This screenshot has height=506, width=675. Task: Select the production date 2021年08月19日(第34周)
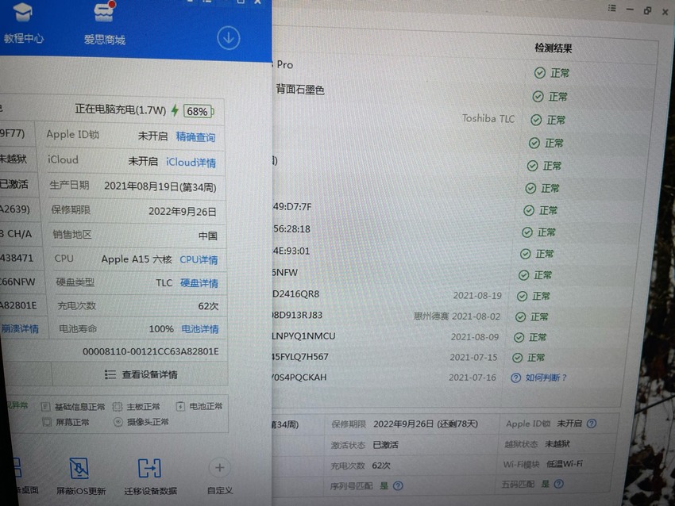[160, 186]
